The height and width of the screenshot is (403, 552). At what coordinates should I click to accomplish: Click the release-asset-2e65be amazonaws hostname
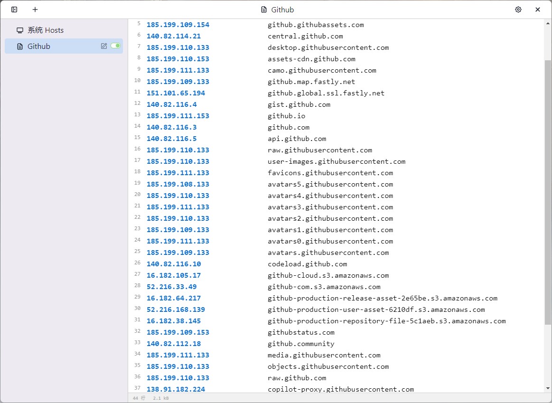[382, 299]
